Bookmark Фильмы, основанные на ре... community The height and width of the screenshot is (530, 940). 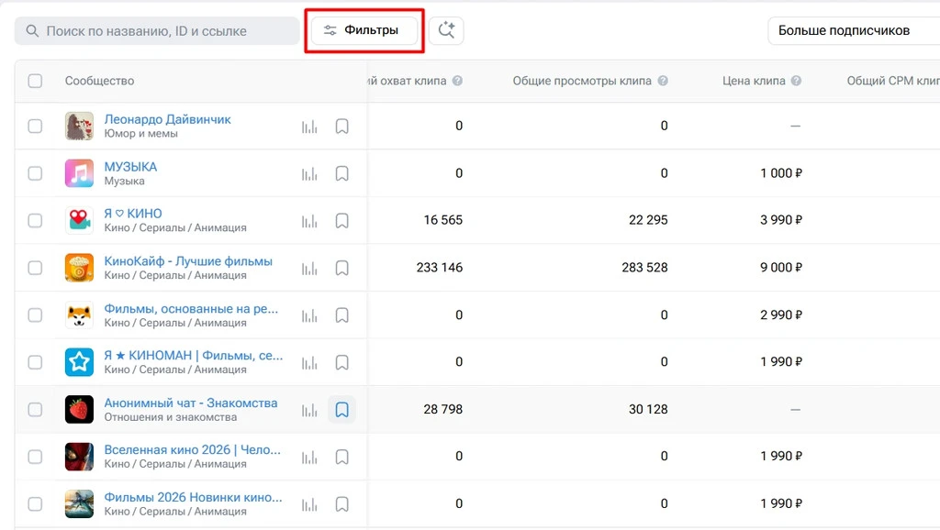(x=341, y=315)
